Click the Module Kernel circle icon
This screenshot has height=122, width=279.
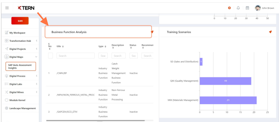coord(7,100)
